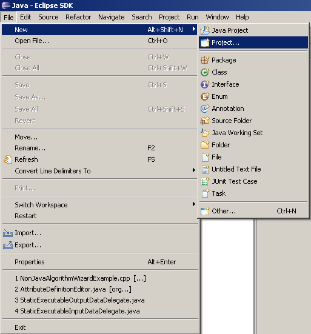Expand the Convert Line Delimiters To submenu
The image size is (311, 334).
(193, 170)
